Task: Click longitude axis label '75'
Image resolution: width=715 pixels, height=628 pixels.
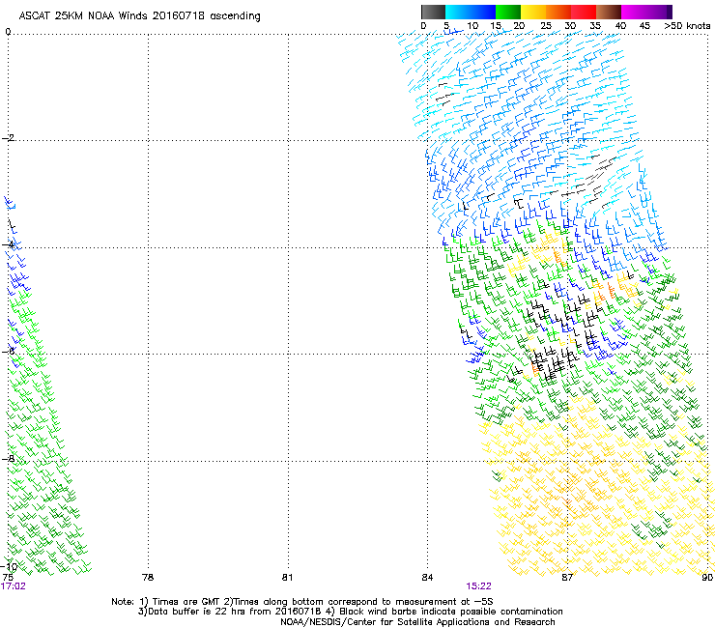Action: click(8, 578)
